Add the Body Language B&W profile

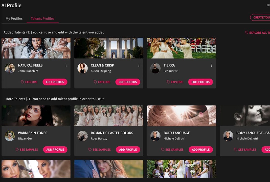click(x=266, y=150)
